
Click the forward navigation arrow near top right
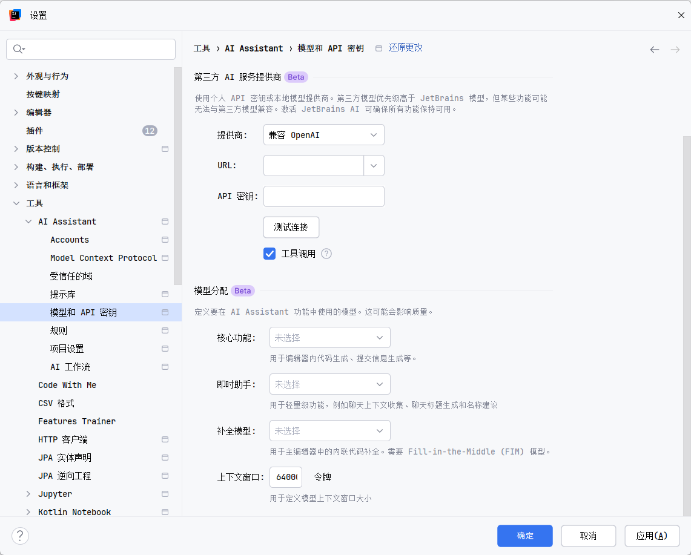[x=676, y=50]
